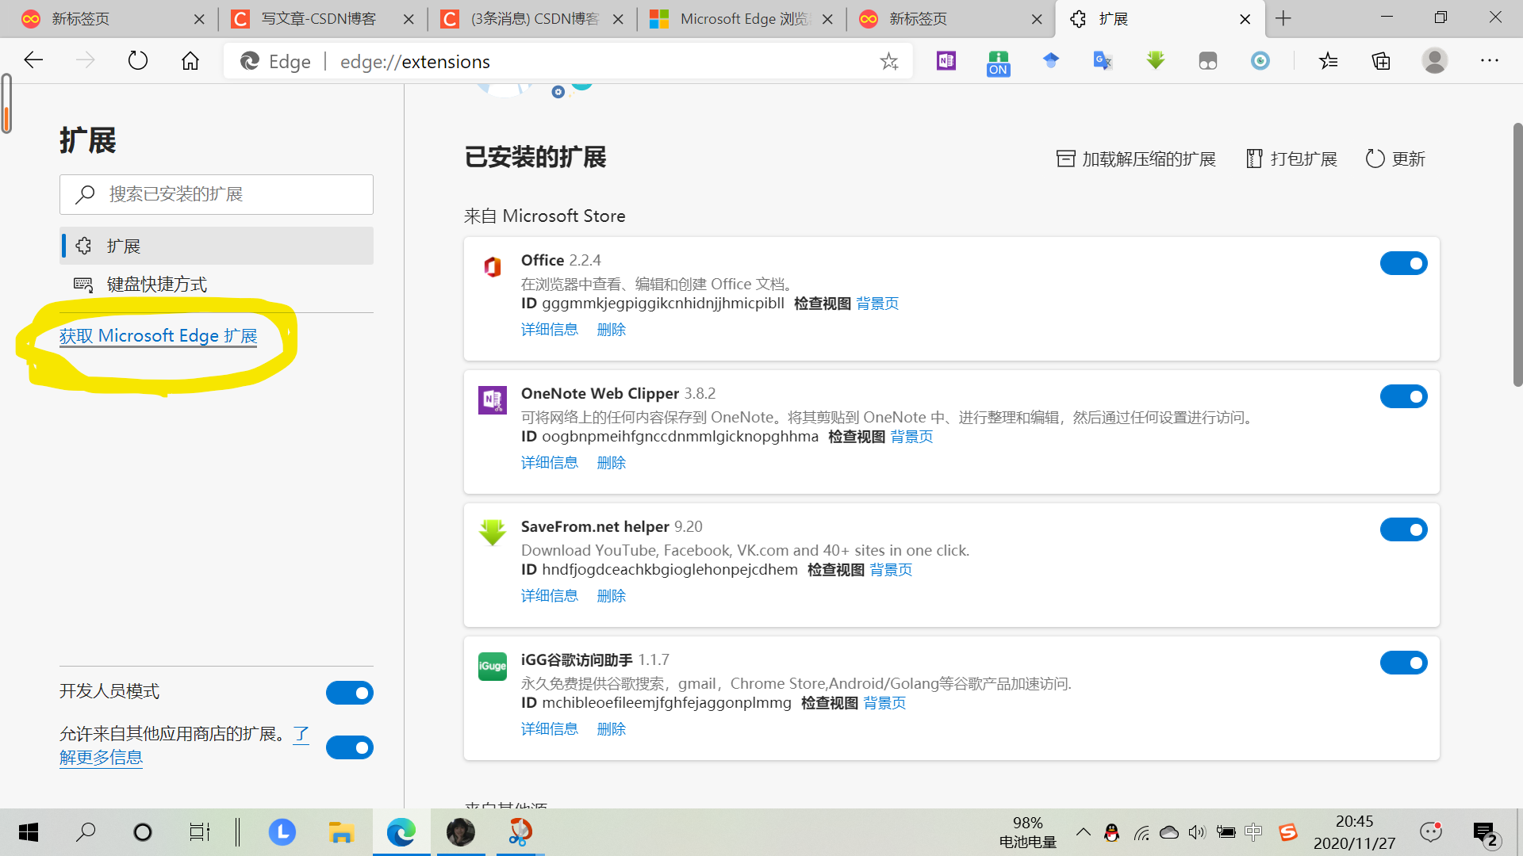Viewport: 1523px width, 856px height.
Task: Open the Favorites toolbar icon
Action: [1328, 60]
